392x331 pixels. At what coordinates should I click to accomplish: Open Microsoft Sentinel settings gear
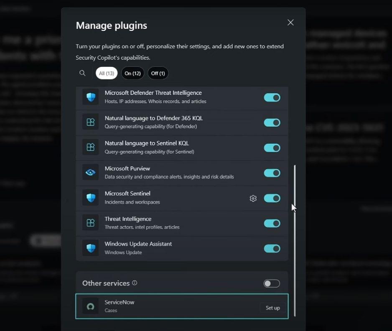coord(253,198)
